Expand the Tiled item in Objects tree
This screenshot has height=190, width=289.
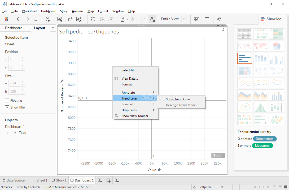coord(8,133)
